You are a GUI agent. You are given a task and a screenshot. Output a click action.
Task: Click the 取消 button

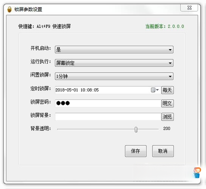click(x=163, y=151)
